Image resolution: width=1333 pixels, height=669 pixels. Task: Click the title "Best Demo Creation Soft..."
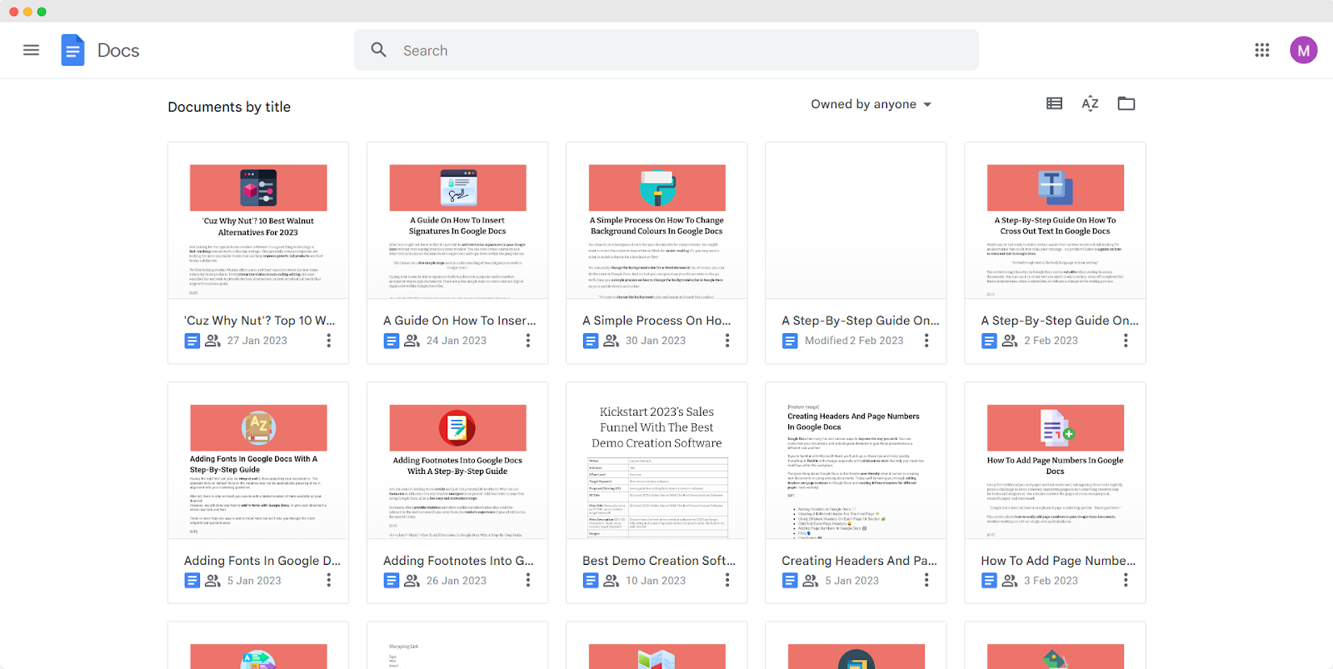(x=659, y=561)
